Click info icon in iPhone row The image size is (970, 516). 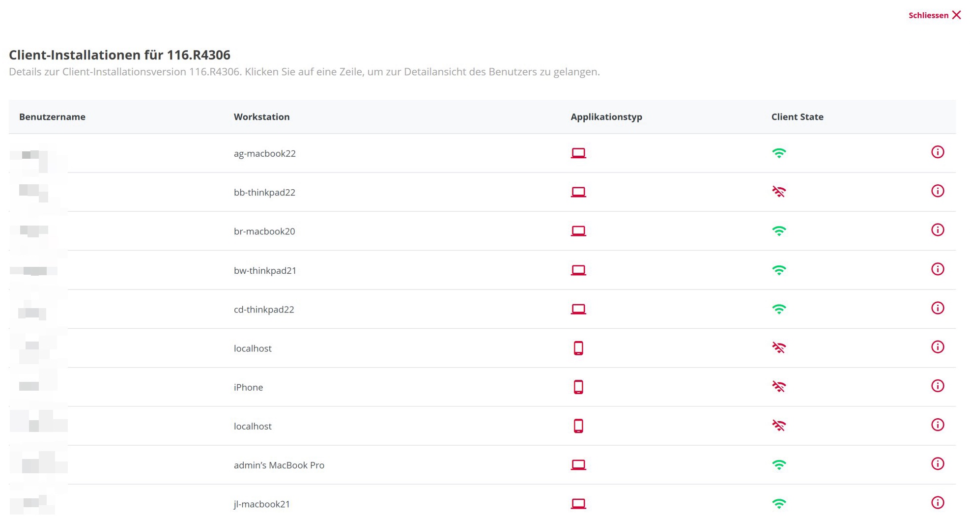(x=937, y=386)
